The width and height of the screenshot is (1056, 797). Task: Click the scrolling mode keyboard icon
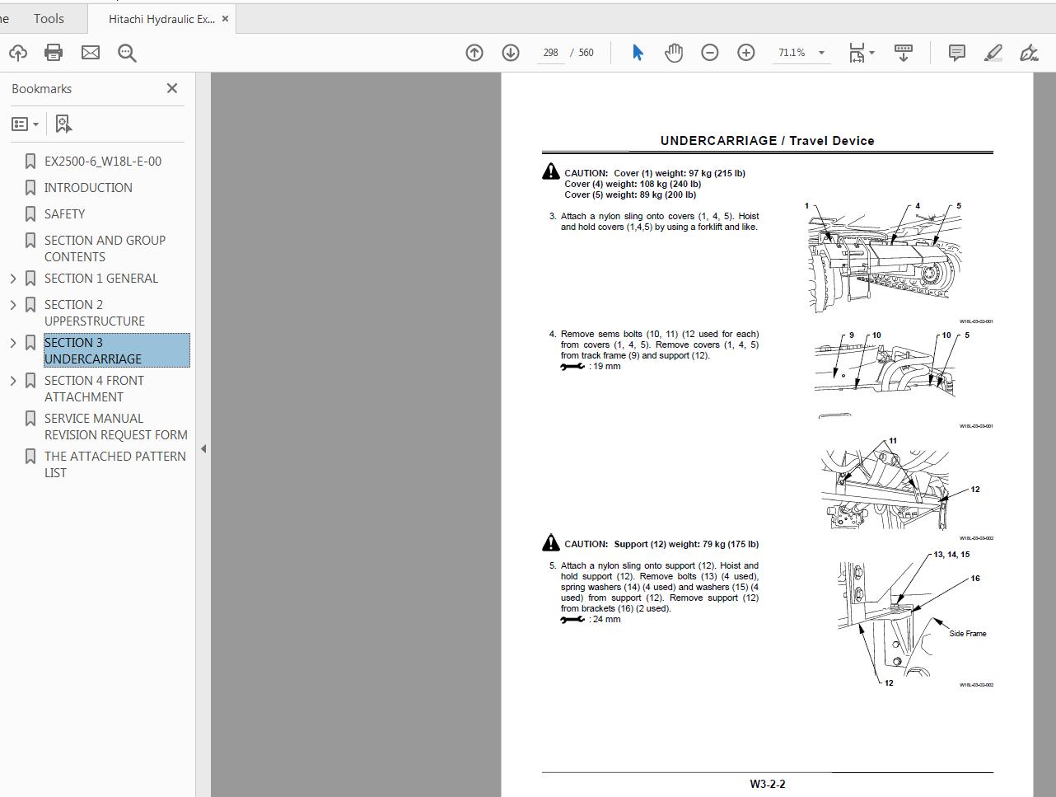[x=904, y=53]
